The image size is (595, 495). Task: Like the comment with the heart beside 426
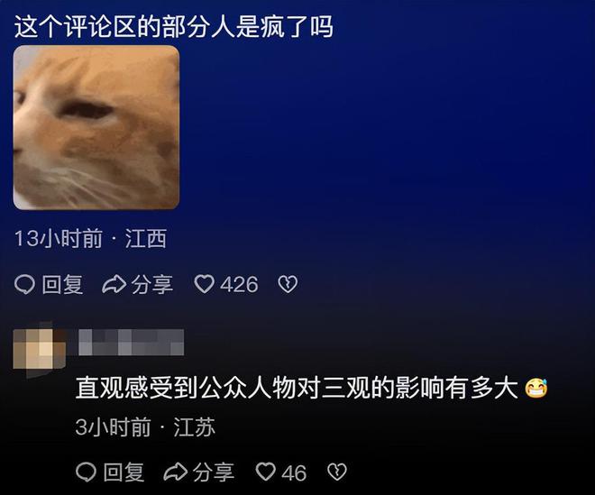(205, 284)
